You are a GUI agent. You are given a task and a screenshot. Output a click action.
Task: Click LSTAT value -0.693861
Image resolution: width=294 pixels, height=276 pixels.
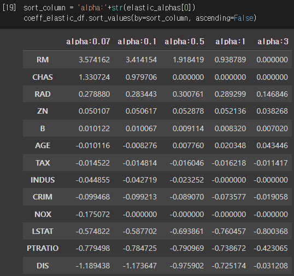(x=187, y=231)
